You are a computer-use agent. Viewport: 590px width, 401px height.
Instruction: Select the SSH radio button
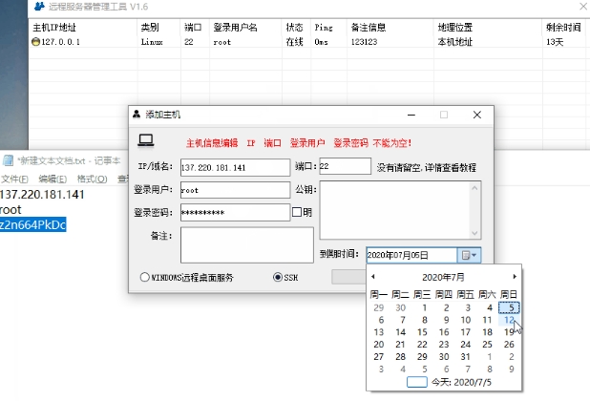(x=278, y=278)
